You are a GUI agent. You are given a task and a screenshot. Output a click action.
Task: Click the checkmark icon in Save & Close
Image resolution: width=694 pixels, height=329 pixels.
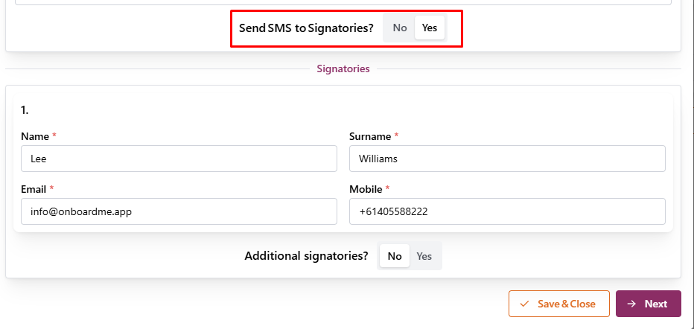coord(525,304)
